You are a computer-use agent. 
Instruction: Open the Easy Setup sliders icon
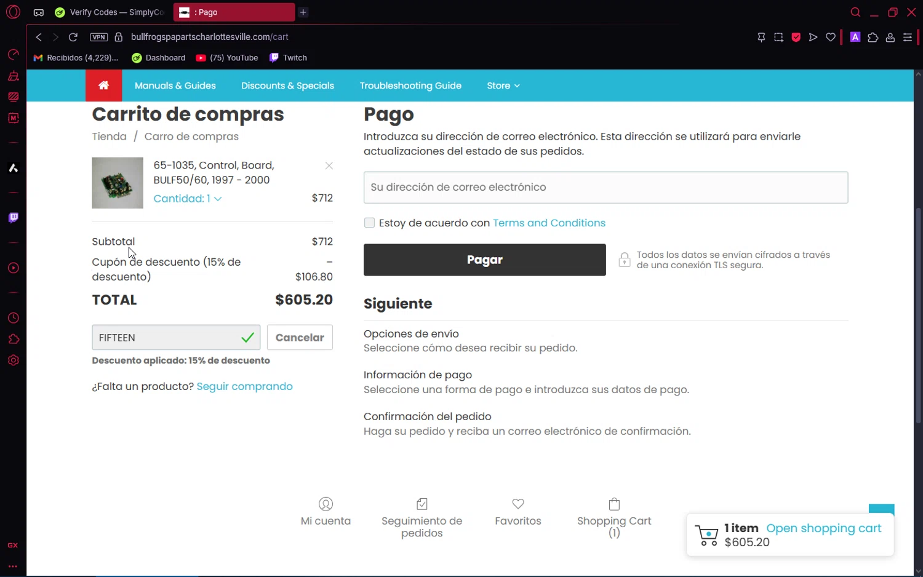pos(907,38)
